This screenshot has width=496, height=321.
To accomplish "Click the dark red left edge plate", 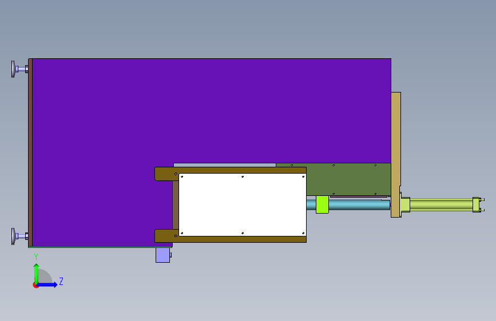I will pos(30,153).
